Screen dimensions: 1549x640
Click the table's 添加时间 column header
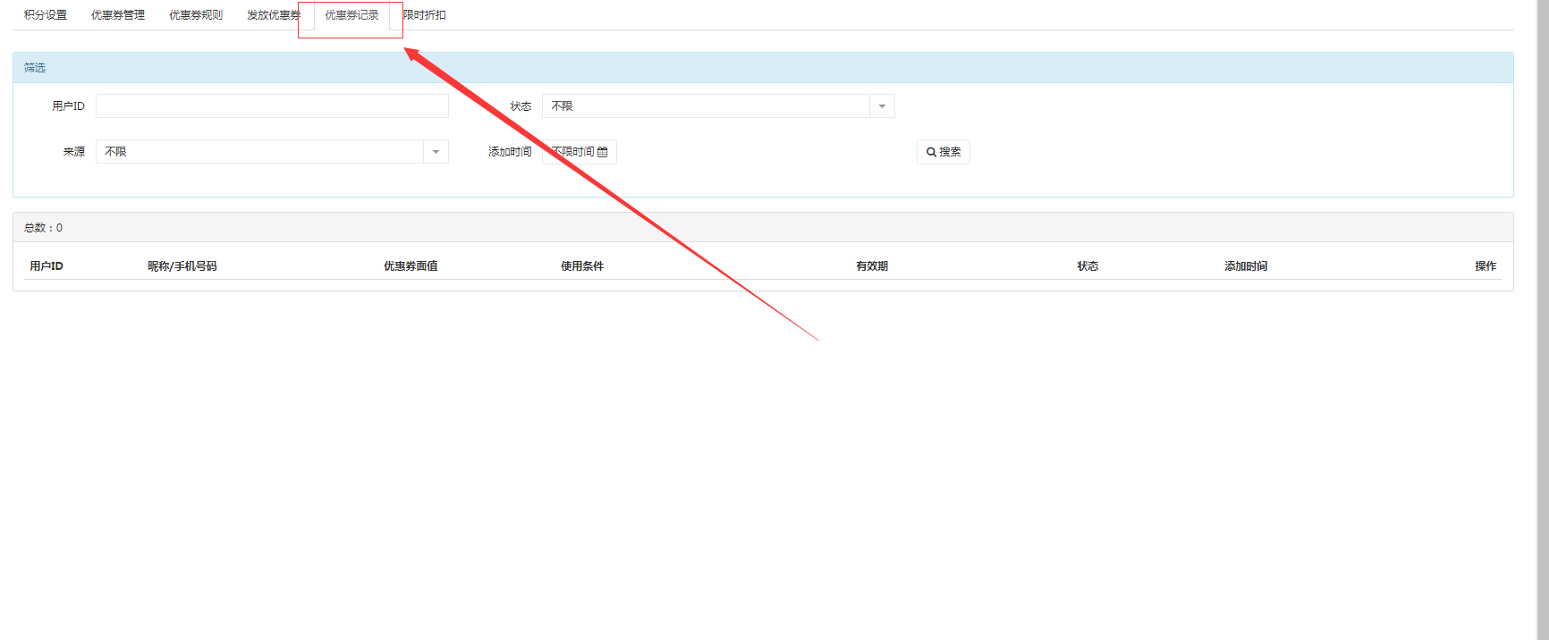[x=1246, y=266]
